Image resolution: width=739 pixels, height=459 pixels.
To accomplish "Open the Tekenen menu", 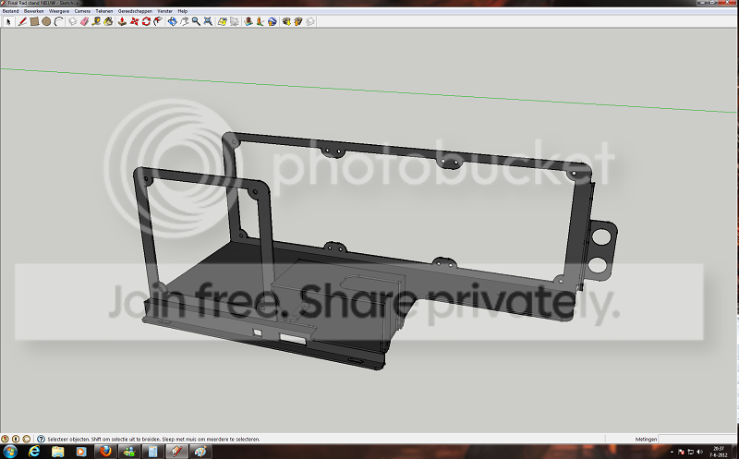I will tap(104, 11).
